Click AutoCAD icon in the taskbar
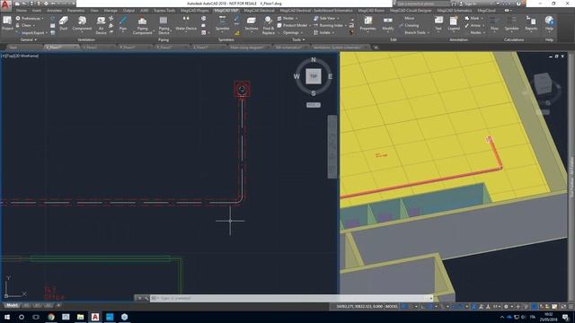 coord(95,317)
